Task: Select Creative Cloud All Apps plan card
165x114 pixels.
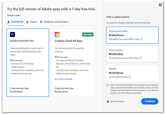Action: click(x=73, y=63)
